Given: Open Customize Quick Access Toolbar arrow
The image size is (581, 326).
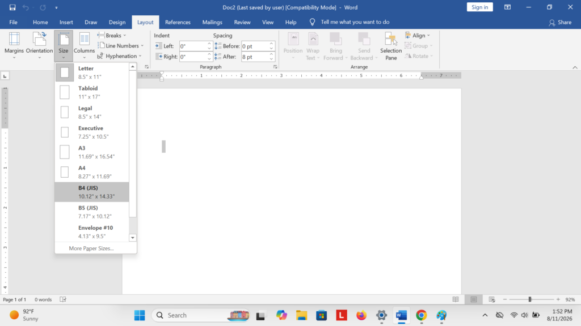Looking at the screenshot, I should pyautogui.click(x=56, y=7).
